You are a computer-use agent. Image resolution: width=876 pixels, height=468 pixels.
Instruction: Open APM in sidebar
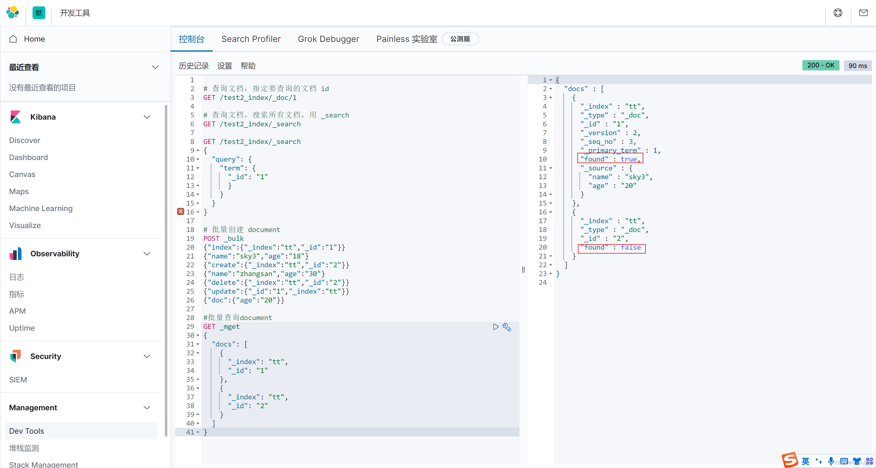tap(17, 311)
